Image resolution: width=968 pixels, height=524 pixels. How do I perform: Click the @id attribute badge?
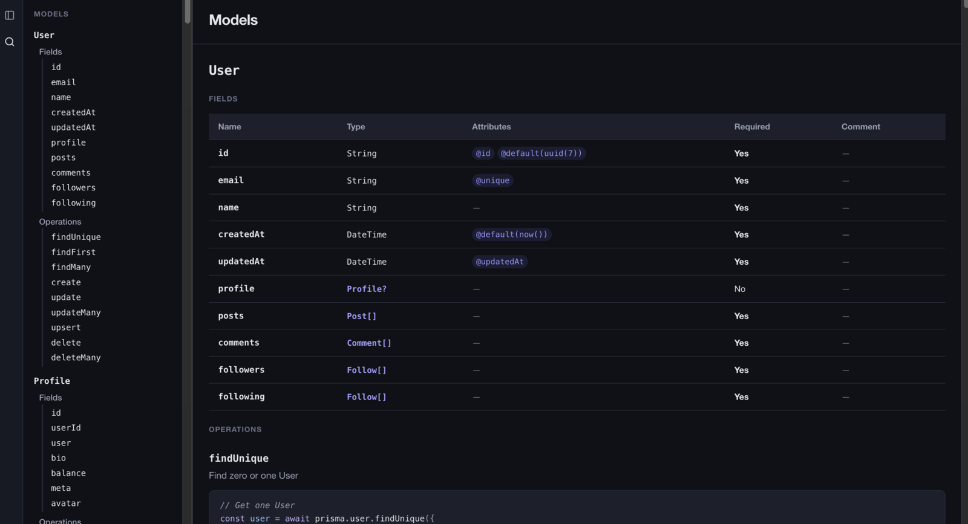(483, 154)
